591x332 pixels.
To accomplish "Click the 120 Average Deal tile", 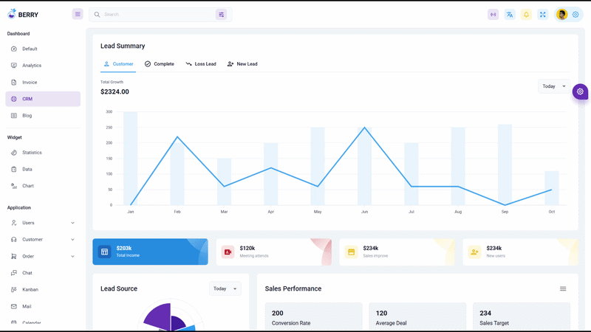I will (x=417, y=317).
